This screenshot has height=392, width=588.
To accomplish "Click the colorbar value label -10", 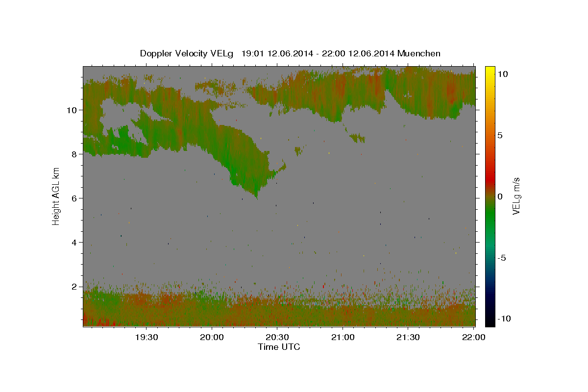I will click(503, 318).
